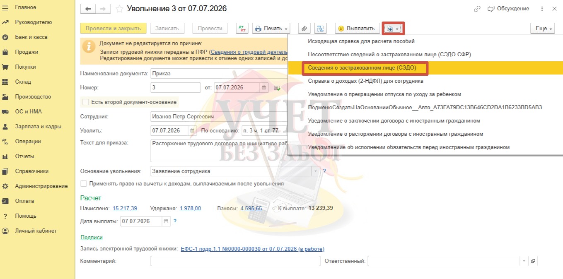Open the document structure icon beside paperclip
Image resolution: width=563 pixels, height=279 pixels.
click(x=320, y=28)
